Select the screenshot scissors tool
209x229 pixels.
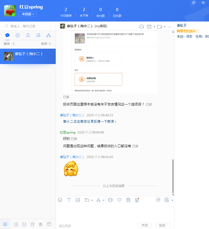coord(98,200)
